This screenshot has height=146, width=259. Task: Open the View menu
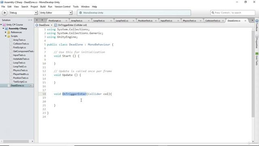(x=16, y=6)
